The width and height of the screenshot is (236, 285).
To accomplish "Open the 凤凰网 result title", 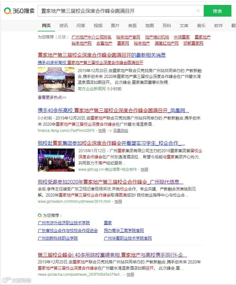I will 113,111.
